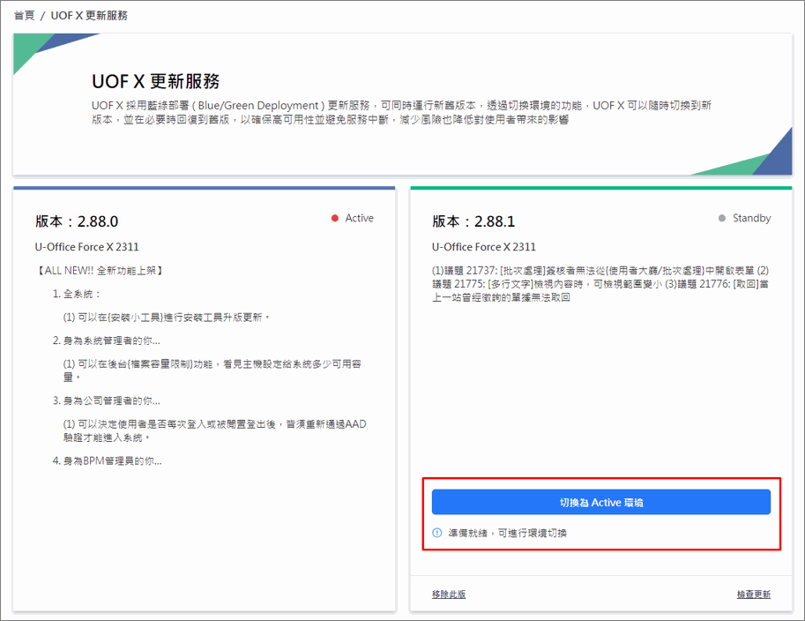
Task: Click the 【ALL NEW!! 全新功能上架】 heading
Action: click(x=101, y=270)
